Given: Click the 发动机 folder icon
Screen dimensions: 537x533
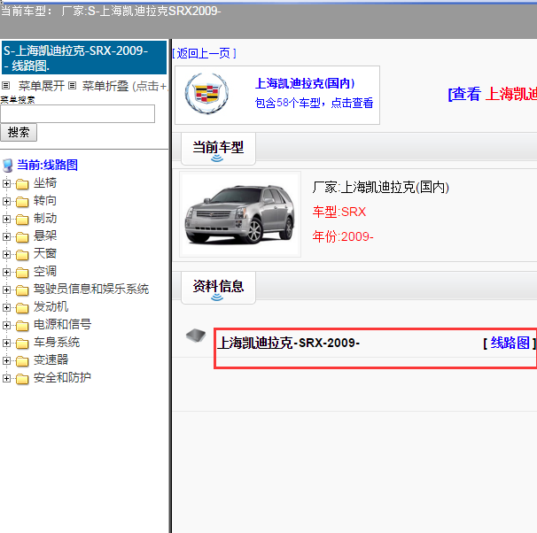Looking at the screenshot, I should pos(22,308).
